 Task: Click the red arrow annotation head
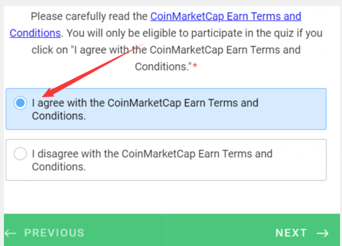[x=49, y=93]
